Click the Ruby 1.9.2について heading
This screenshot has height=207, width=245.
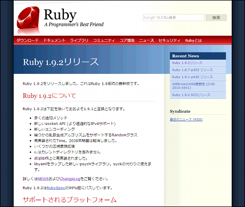[x=50, y=96]
